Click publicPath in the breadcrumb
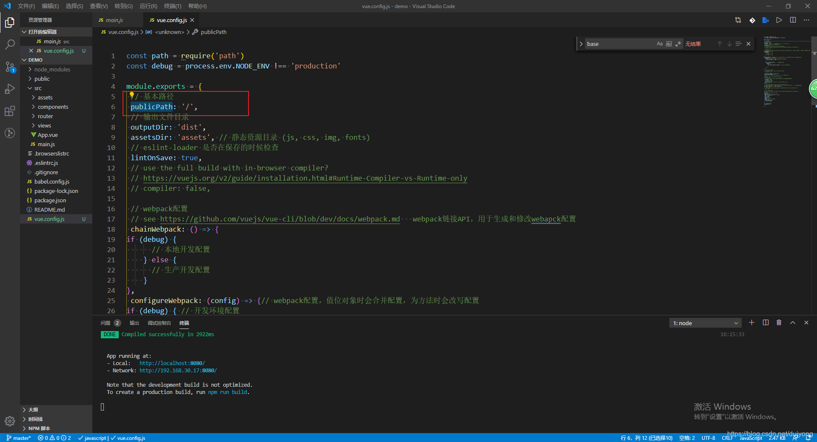 click(x=214, y=32)
